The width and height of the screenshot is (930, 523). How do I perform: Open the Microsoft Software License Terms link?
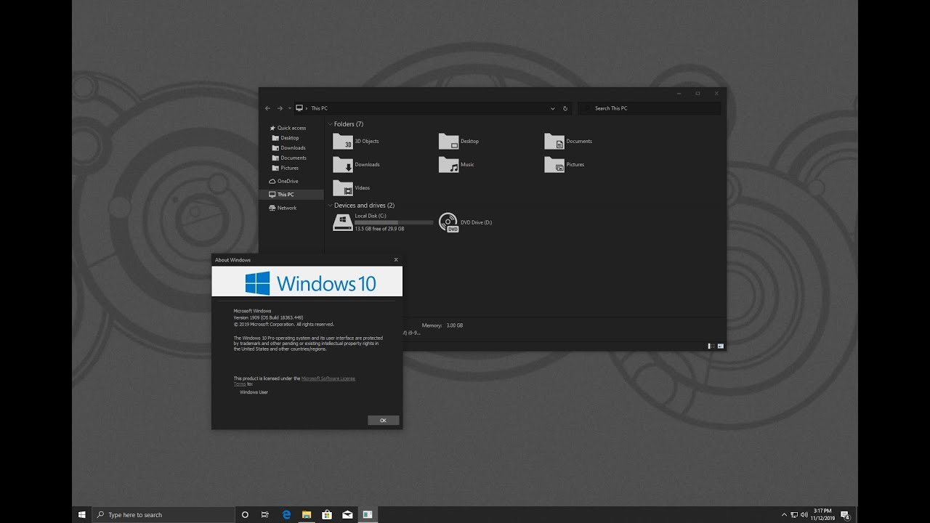[x=328, y=378]
